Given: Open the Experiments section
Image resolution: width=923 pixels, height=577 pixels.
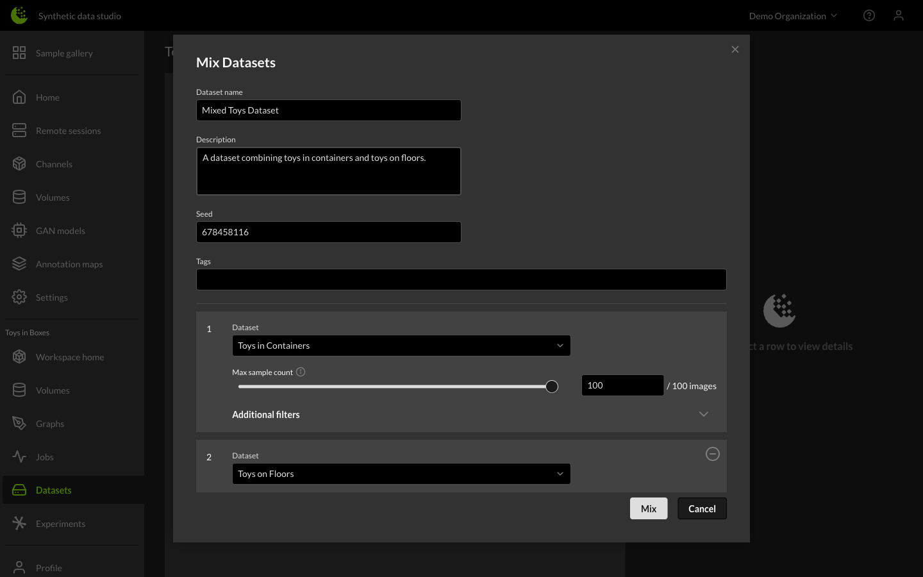Looking at the screenshot, I should click(60, 523).
